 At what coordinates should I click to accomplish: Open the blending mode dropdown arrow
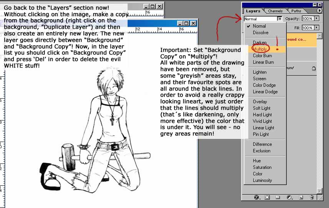coord(279,19)
